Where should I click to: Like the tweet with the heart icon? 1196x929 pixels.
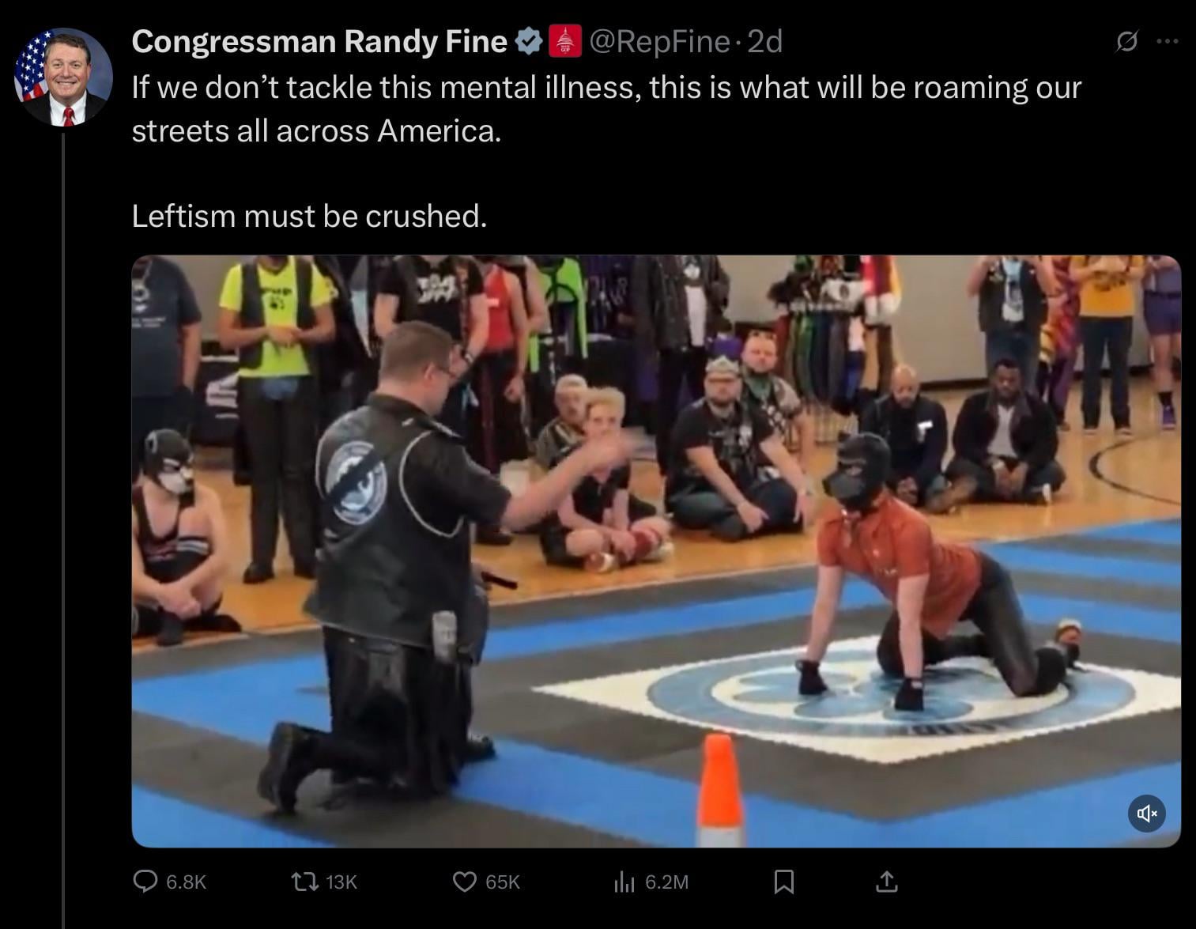pyautogui.click(x=464, y=881)
